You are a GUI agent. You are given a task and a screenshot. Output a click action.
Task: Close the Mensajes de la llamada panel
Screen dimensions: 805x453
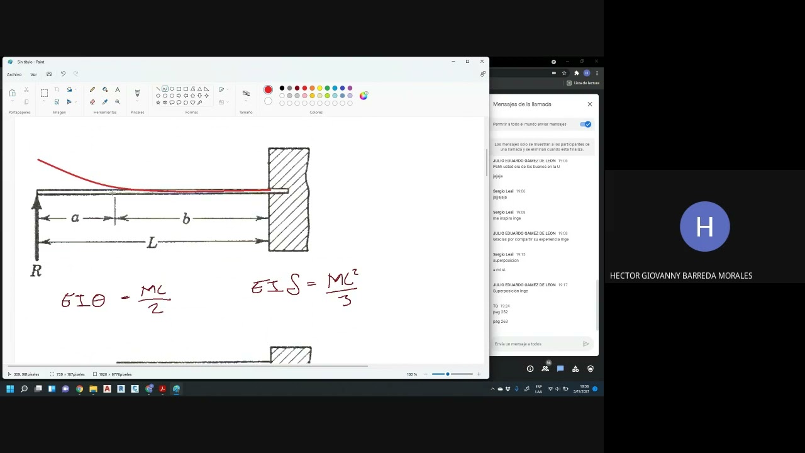coord(590,104)
